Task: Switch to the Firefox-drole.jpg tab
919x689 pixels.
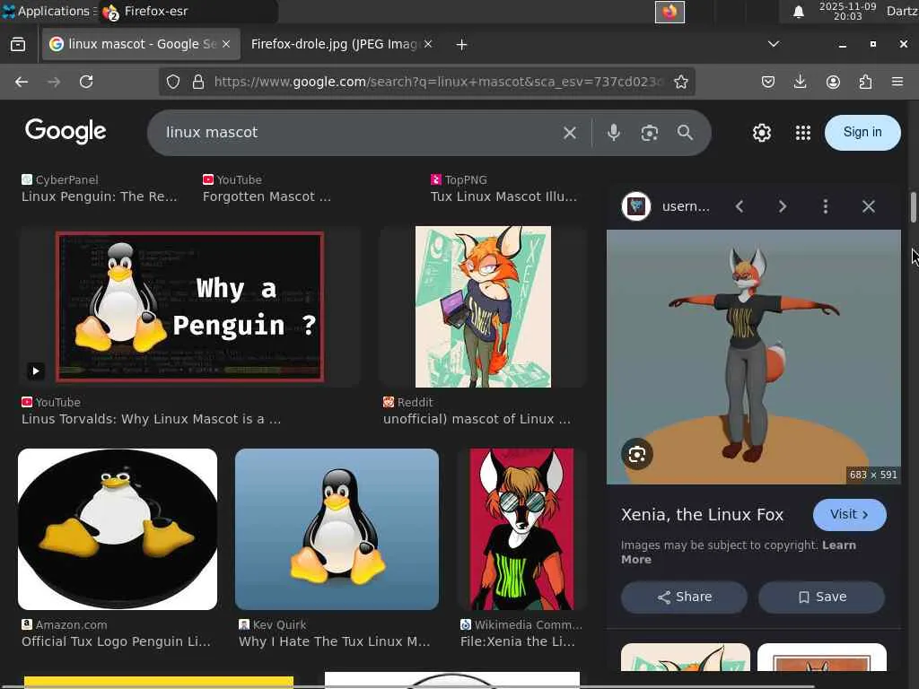Action: tap(334, 44)
